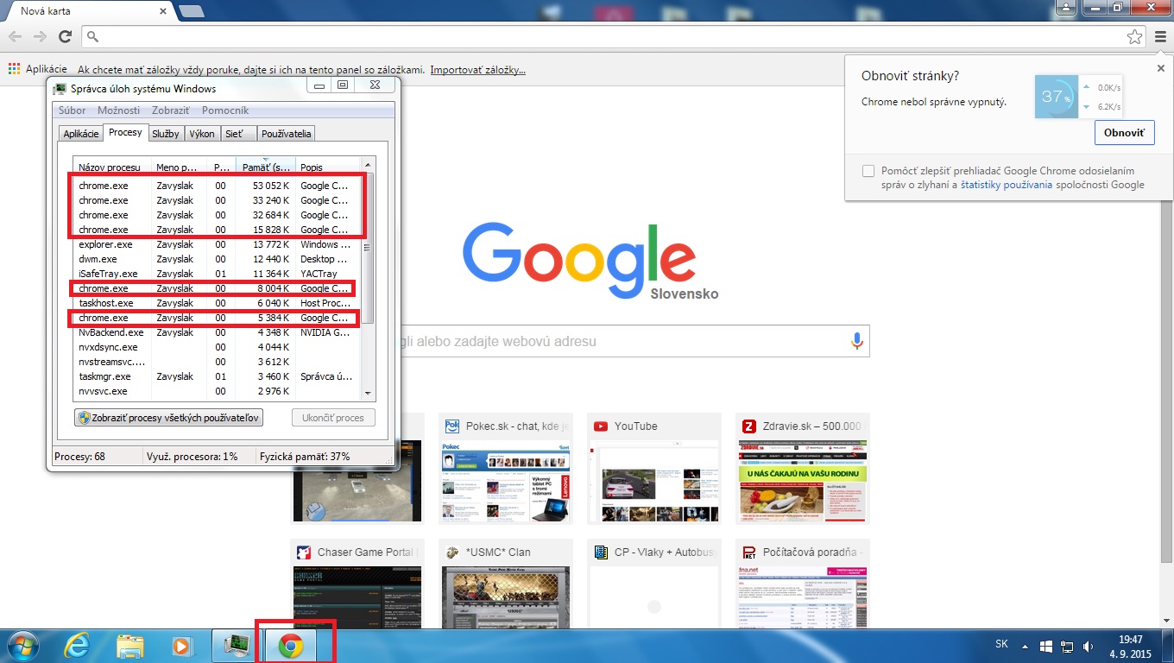Select the explorer.exe process row
Screen dimensions: 1174x663
[x=217, y=244]
